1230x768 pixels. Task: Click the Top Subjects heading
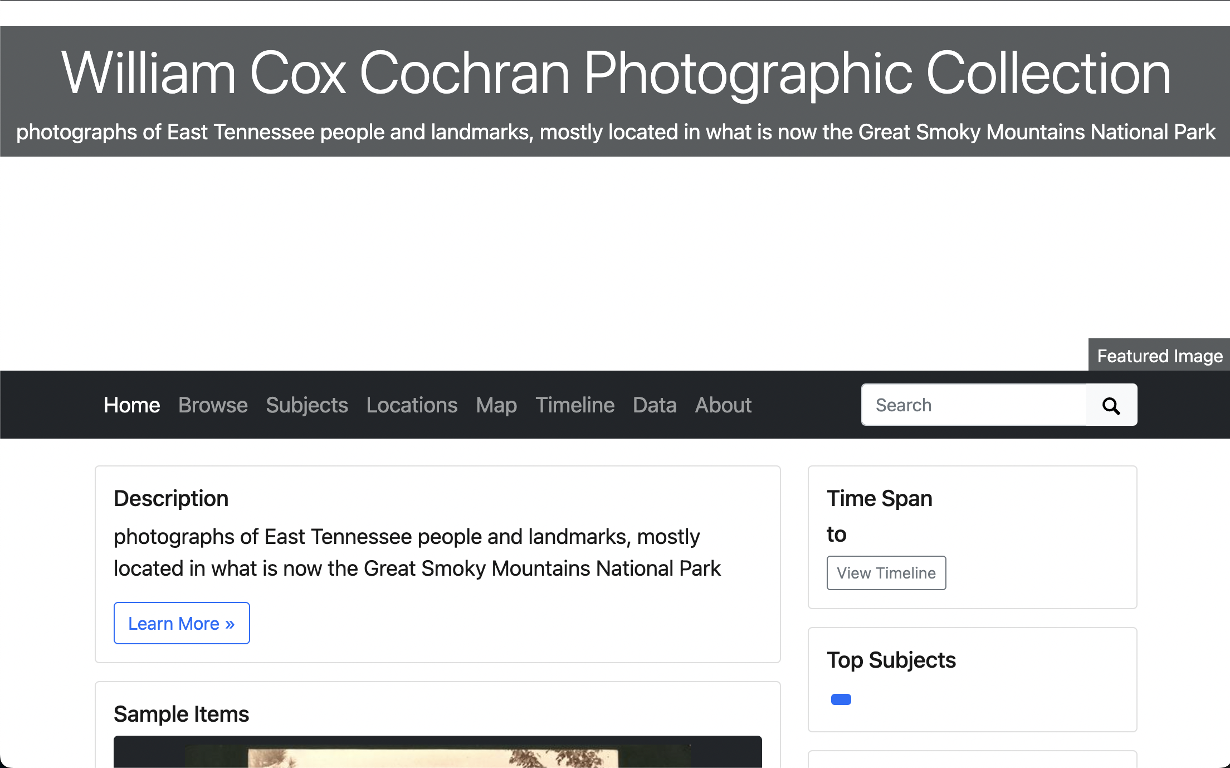(x=891, y=660)
